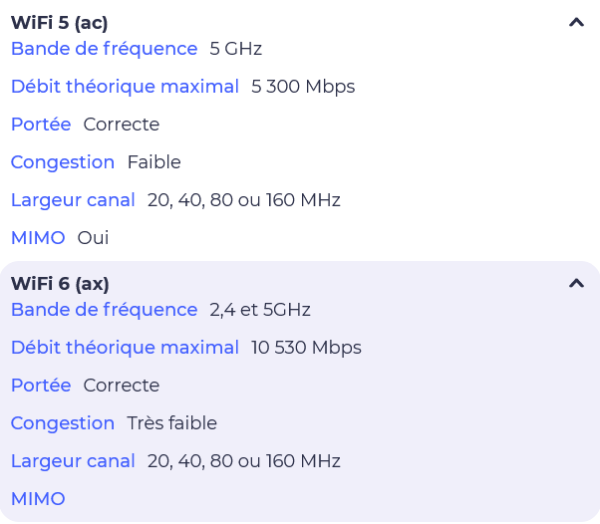Click Congestion label under WiFi 5
The width and height of the screenshot is (600, 524).
(63, 162)
